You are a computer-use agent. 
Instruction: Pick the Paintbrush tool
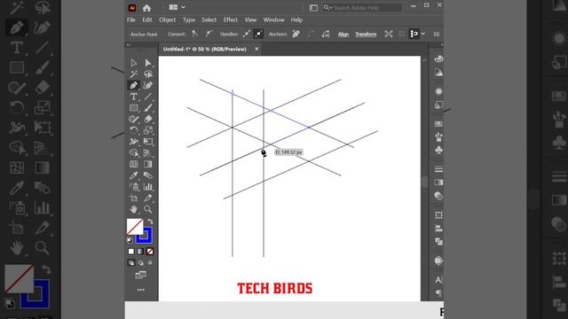point(148,108)
